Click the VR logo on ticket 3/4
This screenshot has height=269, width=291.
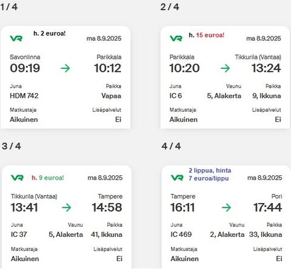(x=17, y=178)
